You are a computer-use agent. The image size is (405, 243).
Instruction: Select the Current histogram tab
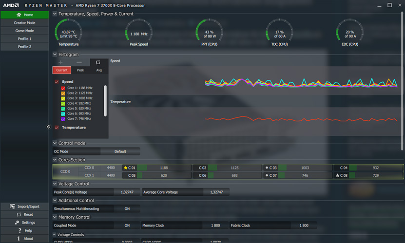[62, 70]
